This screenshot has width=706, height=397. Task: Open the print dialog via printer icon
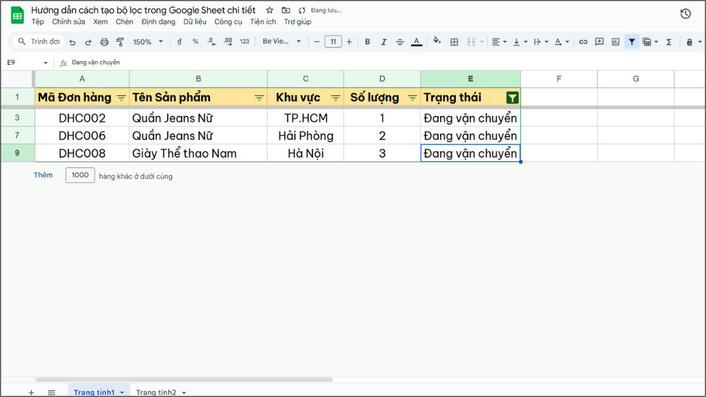(x=104, y=41)
